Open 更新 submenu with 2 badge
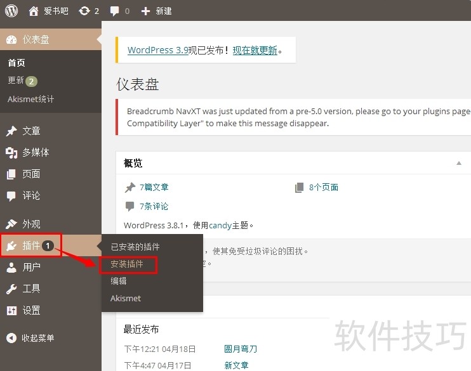The image size is (471, 371). pos(22,81)
